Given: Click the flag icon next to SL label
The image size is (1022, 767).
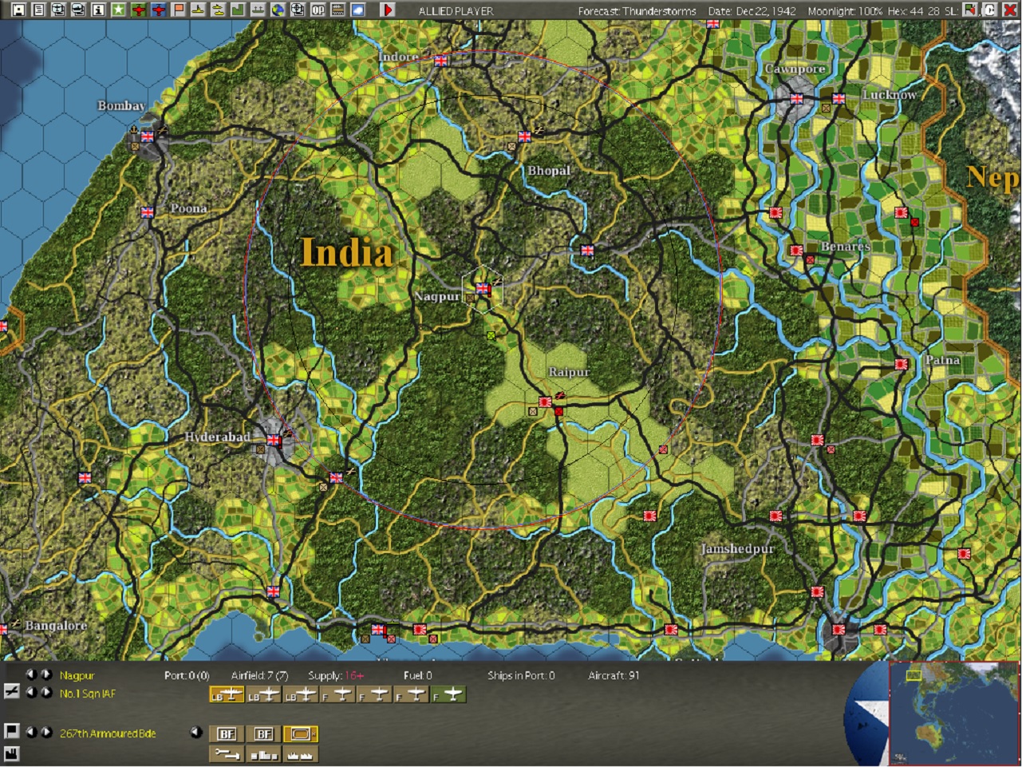Looking at the screenshot, I should (971, 10).
